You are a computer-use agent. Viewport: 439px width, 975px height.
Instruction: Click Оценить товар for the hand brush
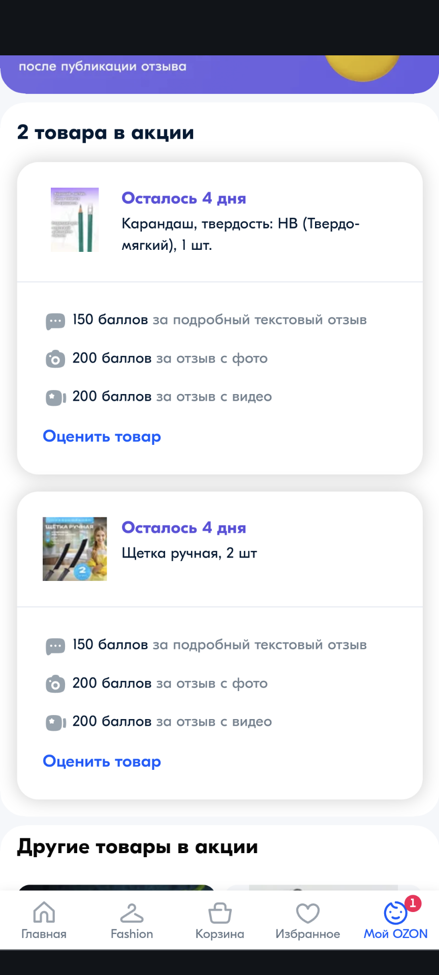click(x=102, y=761)
